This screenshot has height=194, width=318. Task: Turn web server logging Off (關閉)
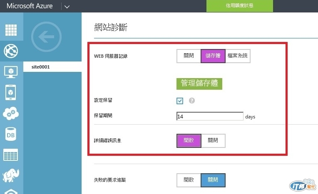coord(189,56)
